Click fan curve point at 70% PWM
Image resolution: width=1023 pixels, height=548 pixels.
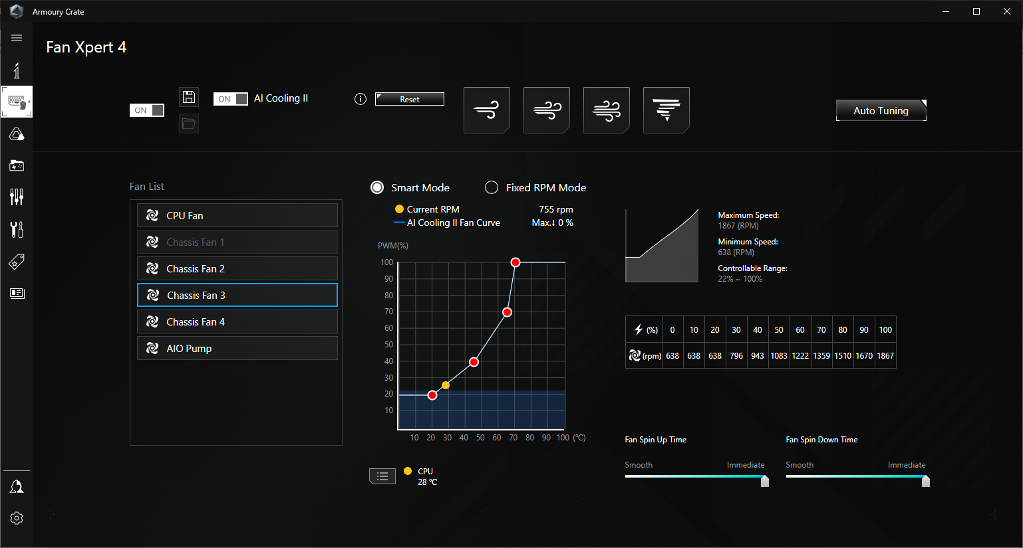(507, 312)
